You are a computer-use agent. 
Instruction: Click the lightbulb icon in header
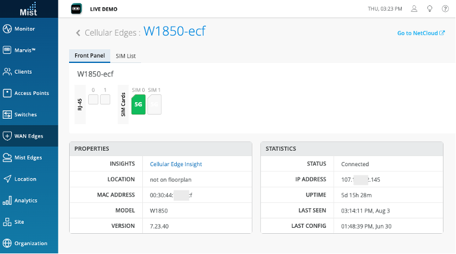coord(430,9)
